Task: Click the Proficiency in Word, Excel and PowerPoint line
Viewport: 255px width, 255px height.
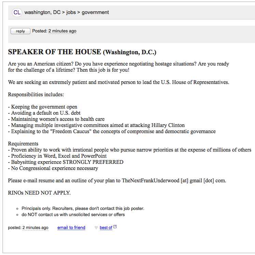Action: tap(57, 156)
